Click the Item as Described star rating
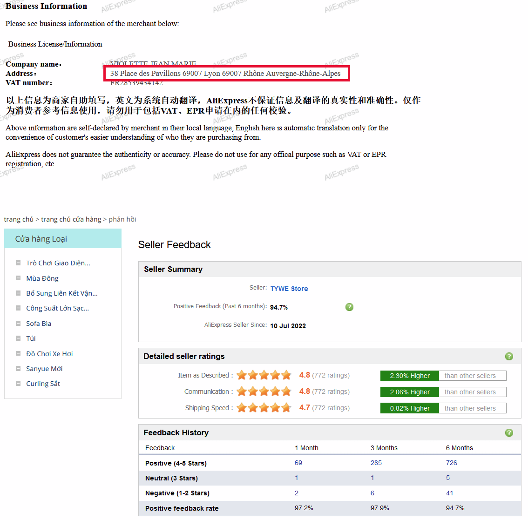This screenshot has width=528, height=520. pos(264,375)
